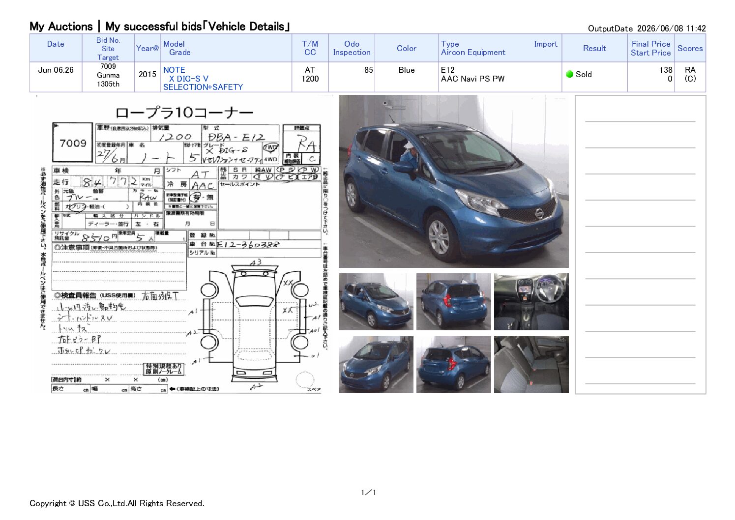Click the notes panel beside the photos
This screenshot has height=520, width=735.
[641, 244]
